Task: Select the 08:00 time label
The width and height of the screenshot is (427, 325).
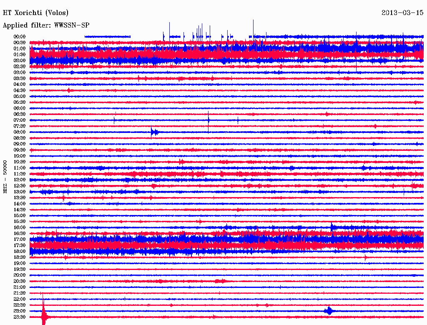Action: point(20,132)
